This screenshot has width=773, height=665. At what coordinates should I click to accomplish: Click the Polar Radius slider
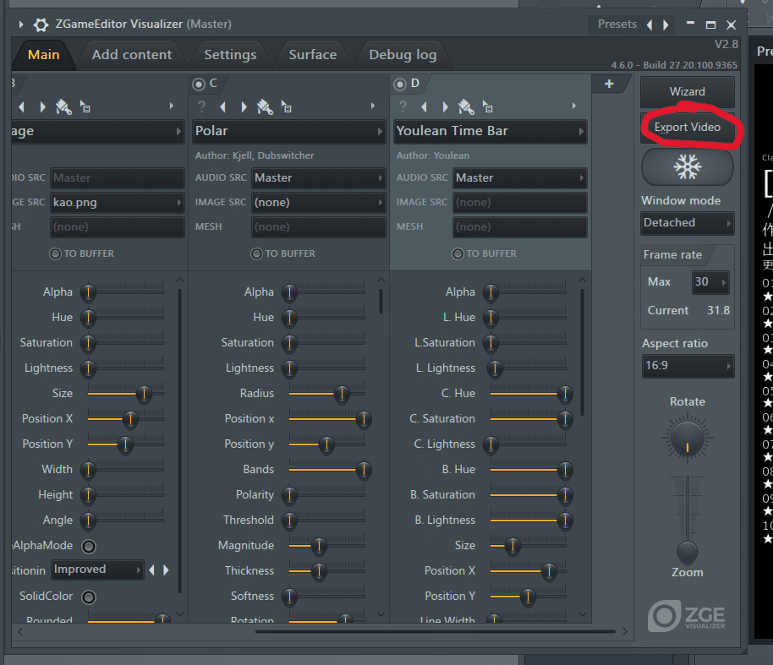click(326, 394)
